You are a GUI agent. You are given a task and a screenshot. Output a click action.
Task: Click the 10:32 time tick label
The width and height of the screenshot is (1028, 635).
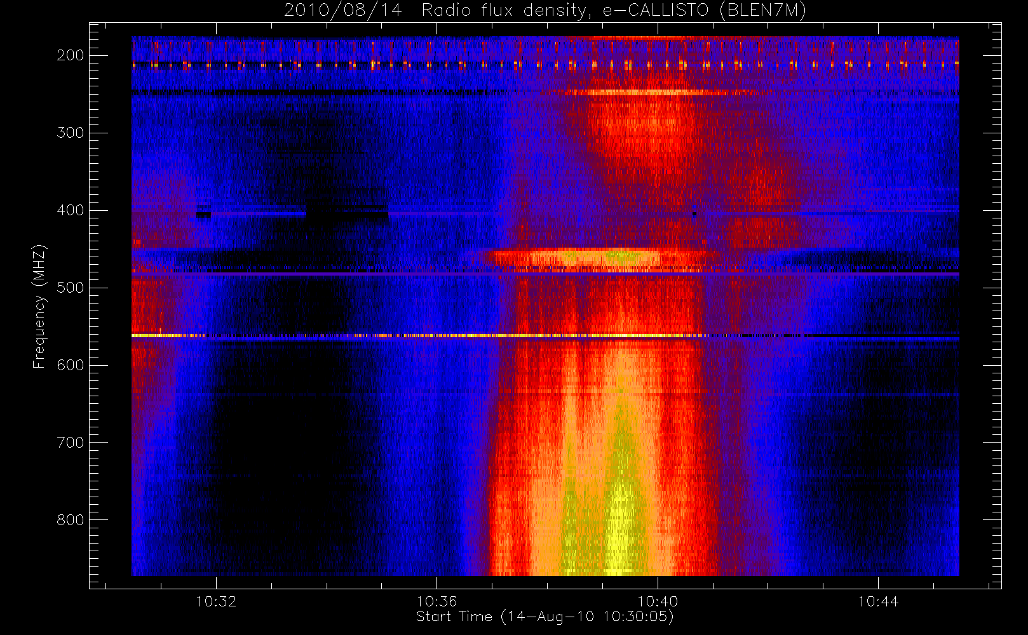(216, 601)
